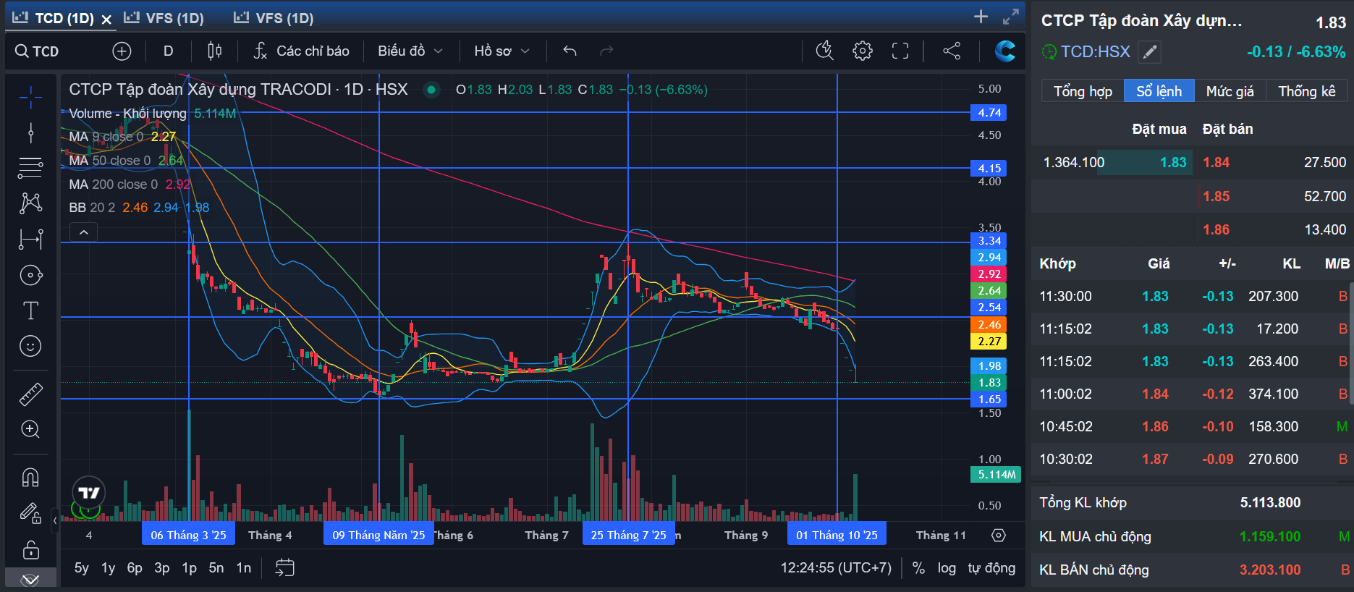Open the go-to-date calendar icon
The width and height of the screenshot is (1354, 592).
(285, 567)
